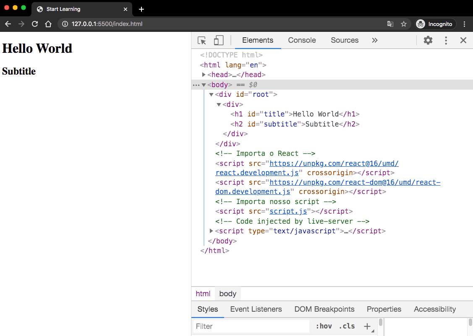
Task: Open the script.js link in the DOM
Action: 288,211
